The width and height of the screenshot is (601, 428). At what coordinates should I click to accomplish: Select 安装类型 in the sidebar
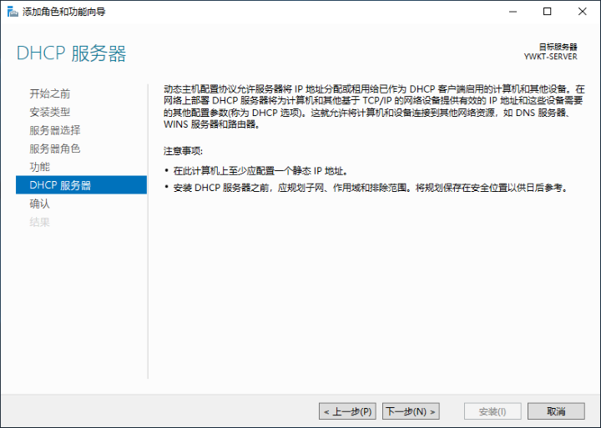(49, 112)
